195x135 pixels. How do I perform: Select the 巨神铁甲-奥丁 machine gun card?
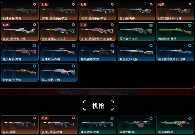click(x=136, y=125)
